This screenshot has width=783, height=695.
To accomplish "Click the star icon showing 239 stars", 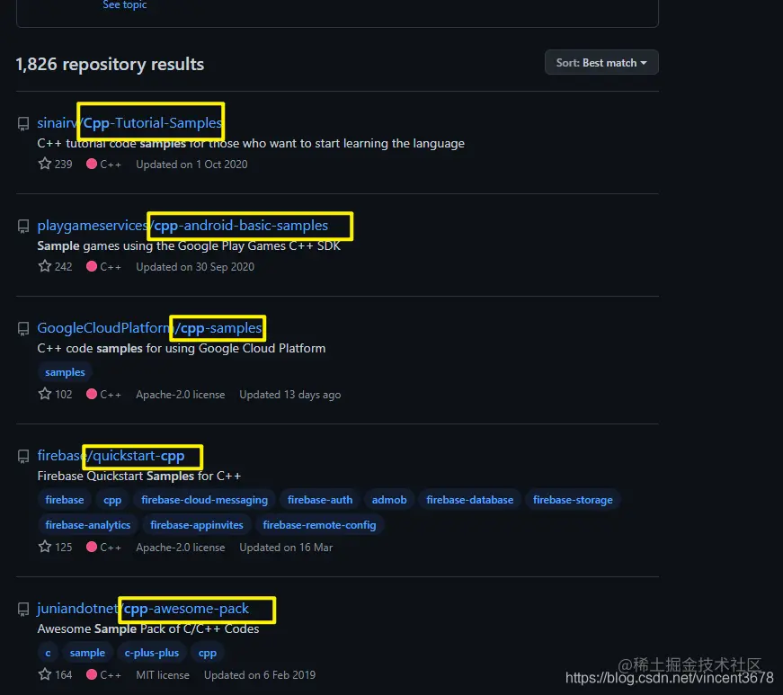I will (45, 164).
